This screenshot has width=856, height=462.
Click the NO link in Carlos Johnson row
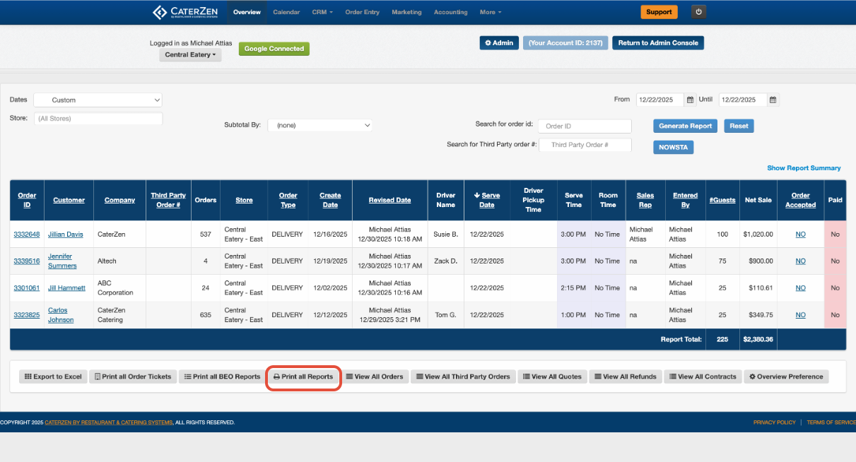coord(800,315)
